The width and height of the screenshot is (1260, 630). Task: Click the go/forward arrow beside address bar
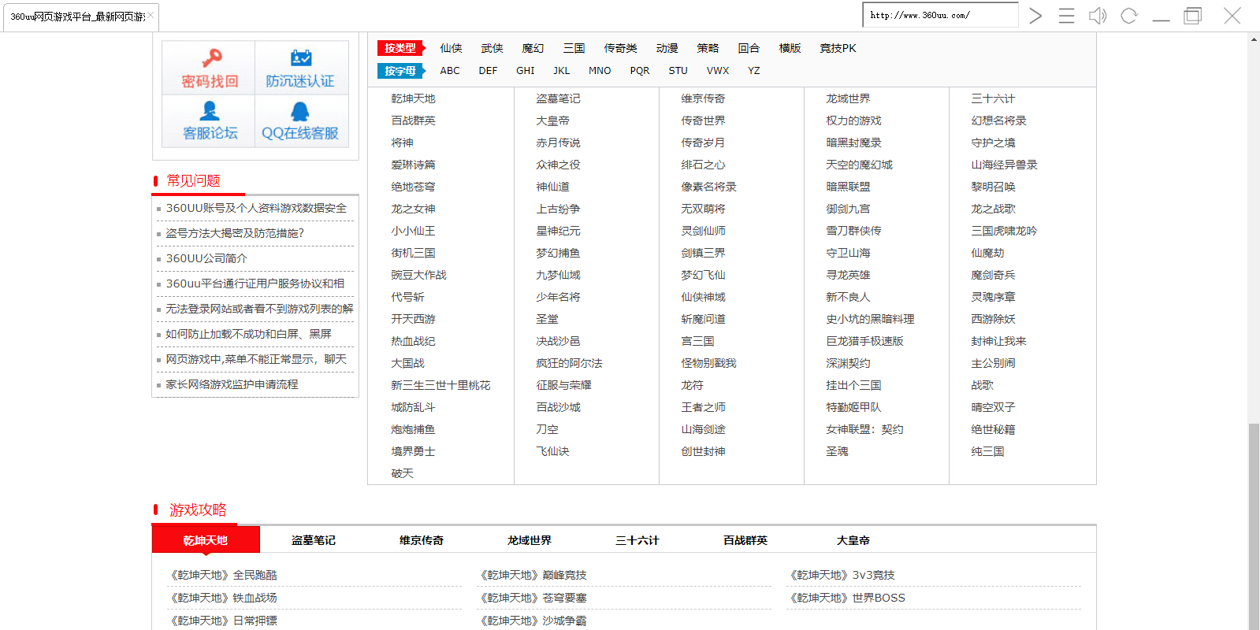1035,16
